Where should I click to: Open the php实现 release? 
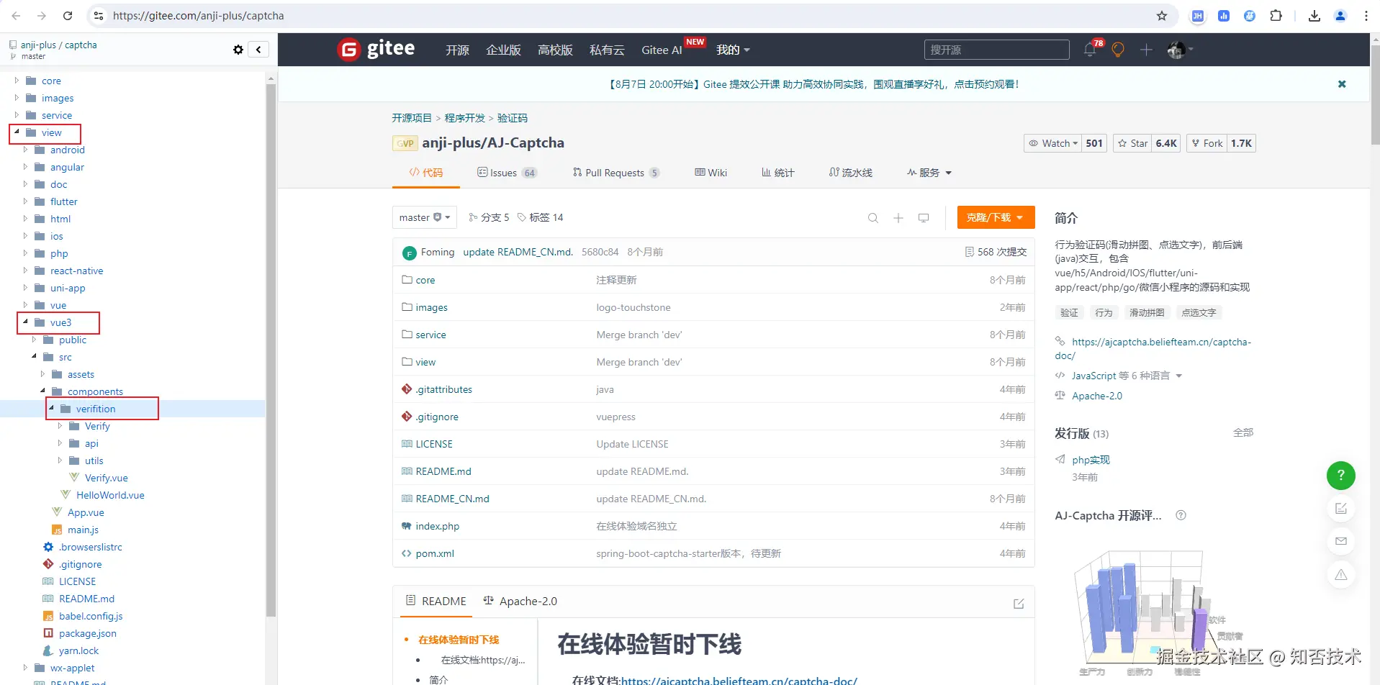coord(1091,460)
